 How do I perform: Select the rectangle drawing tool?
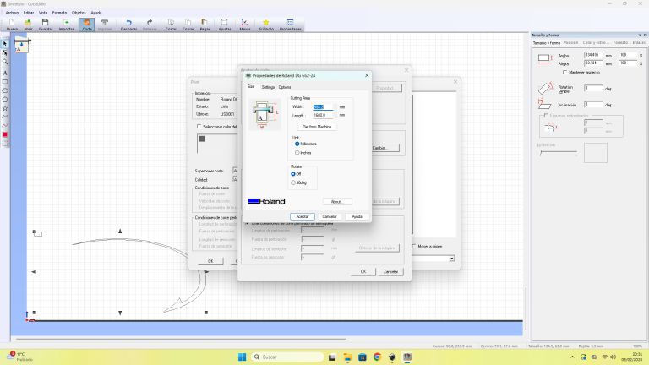5,81
